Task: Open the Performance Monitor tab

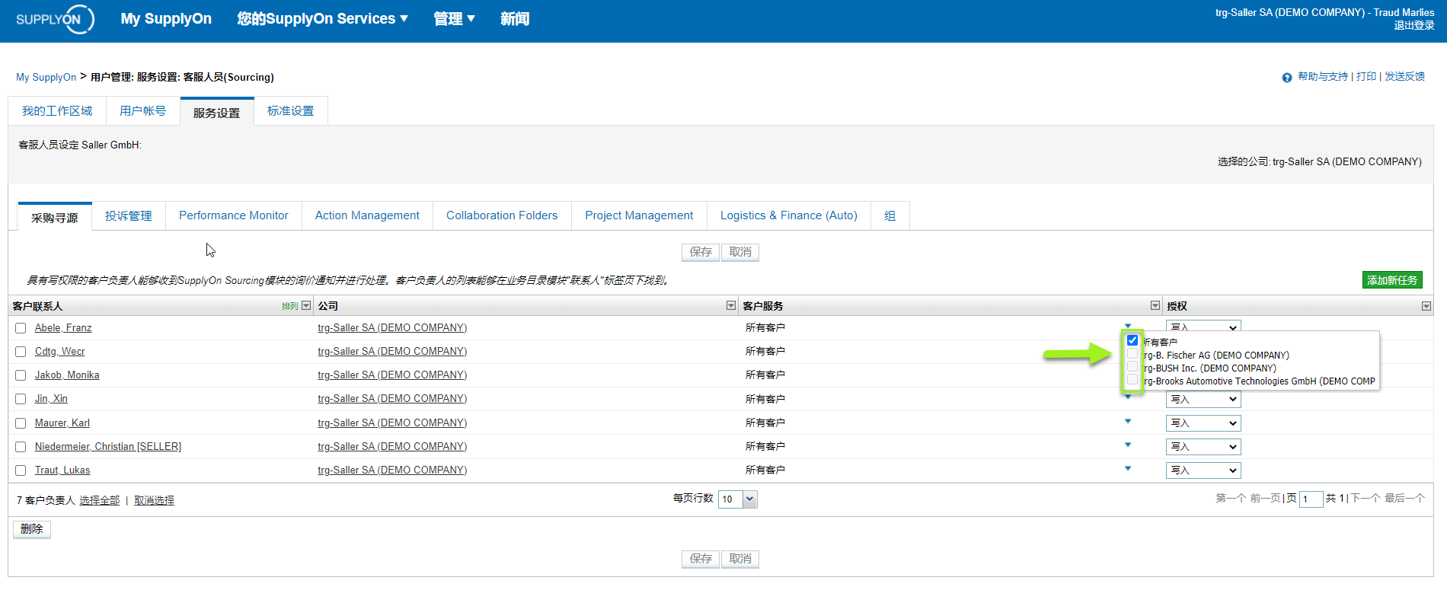Action: (x=234, y=216)
